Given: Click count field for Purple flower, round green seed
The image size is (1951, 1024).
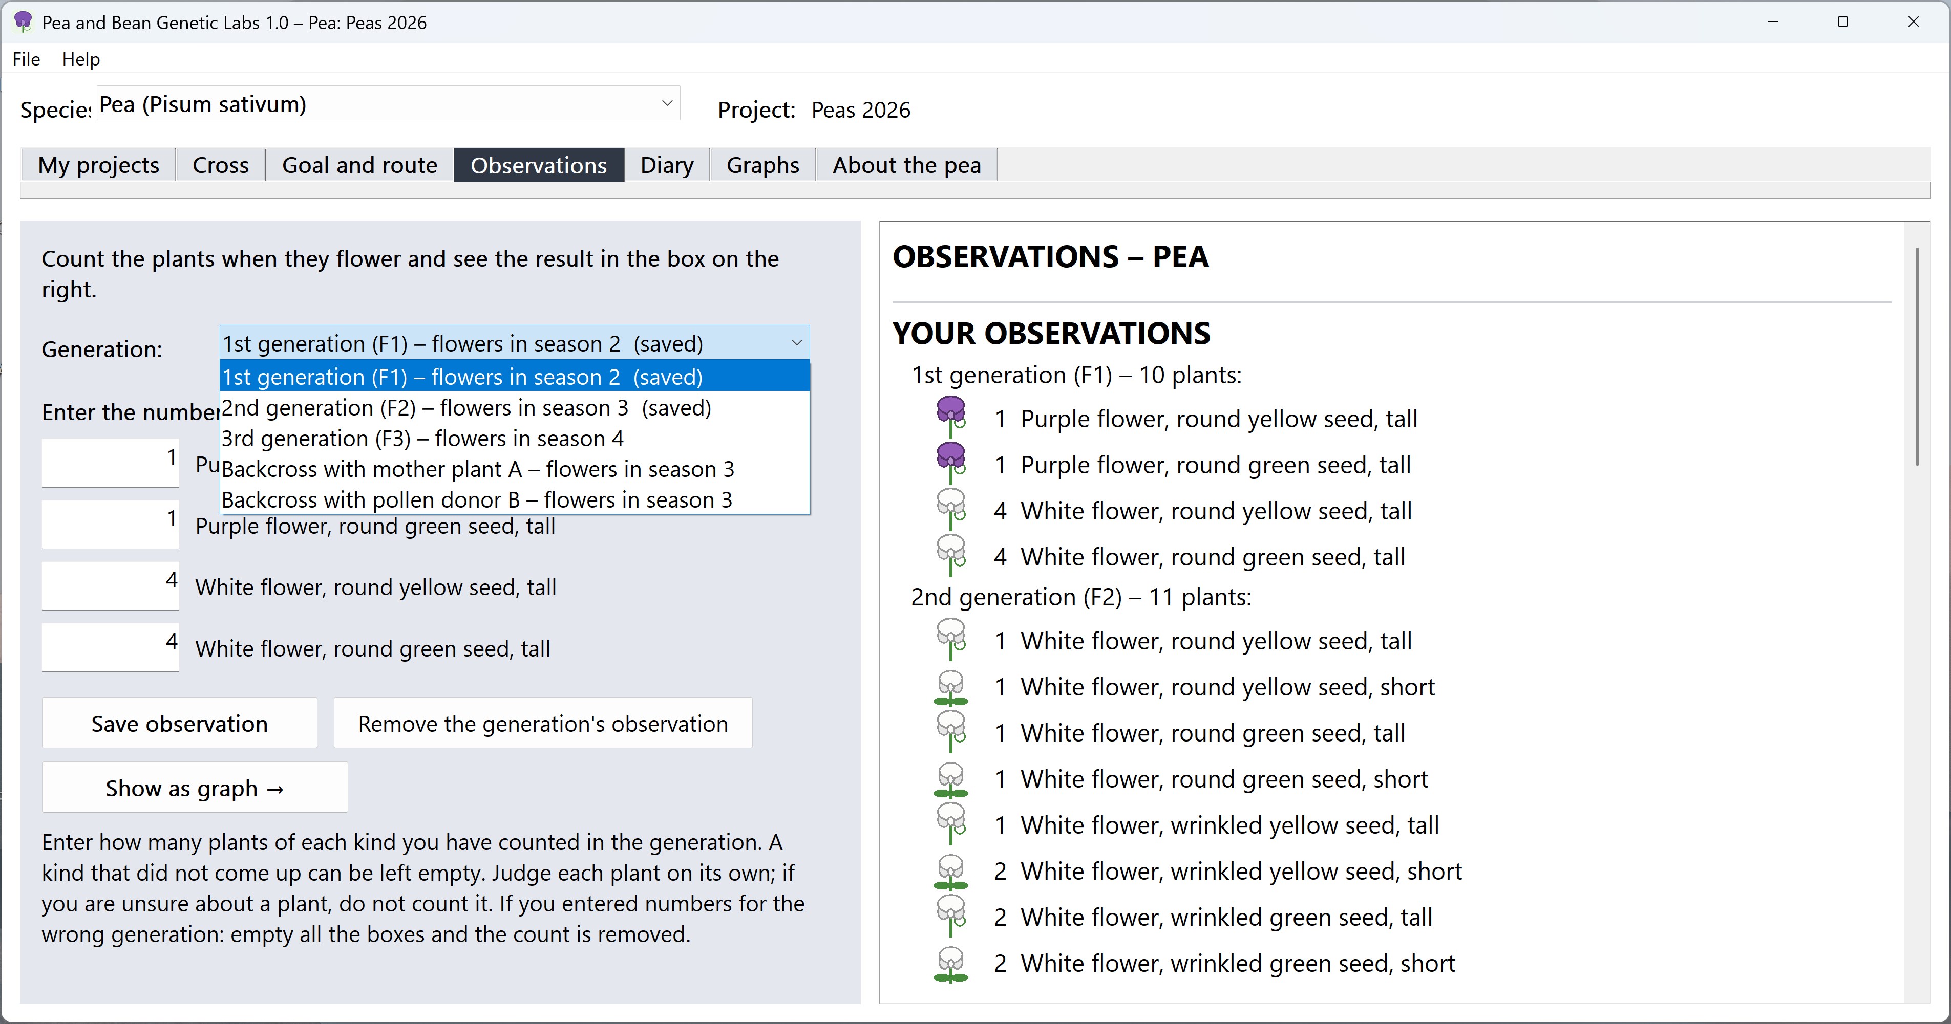Looking at the screenshot, I should click(111, 524).
